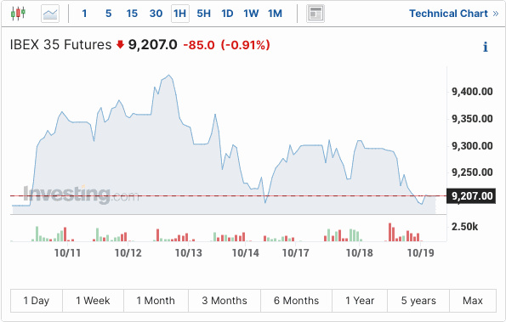Select the 5 years range button

coord(418,301)
